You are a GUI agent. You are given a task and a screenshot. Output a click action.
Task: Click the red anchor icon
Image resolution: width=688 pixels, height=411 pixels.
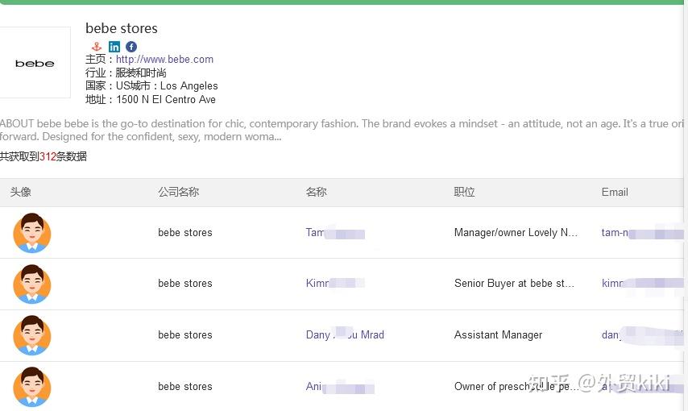[97, 47]
